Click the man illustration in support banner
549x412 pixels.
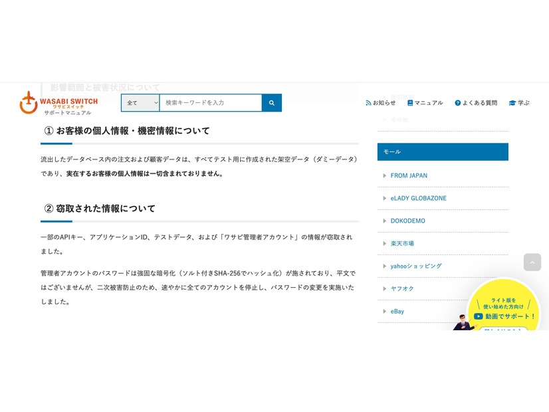click(463, 322)
